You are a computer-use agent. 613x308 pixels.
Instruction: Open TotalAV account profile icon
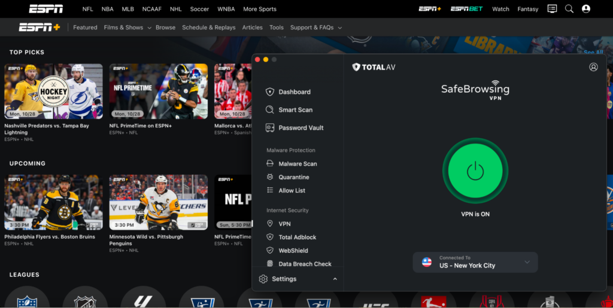click(593, 67)
